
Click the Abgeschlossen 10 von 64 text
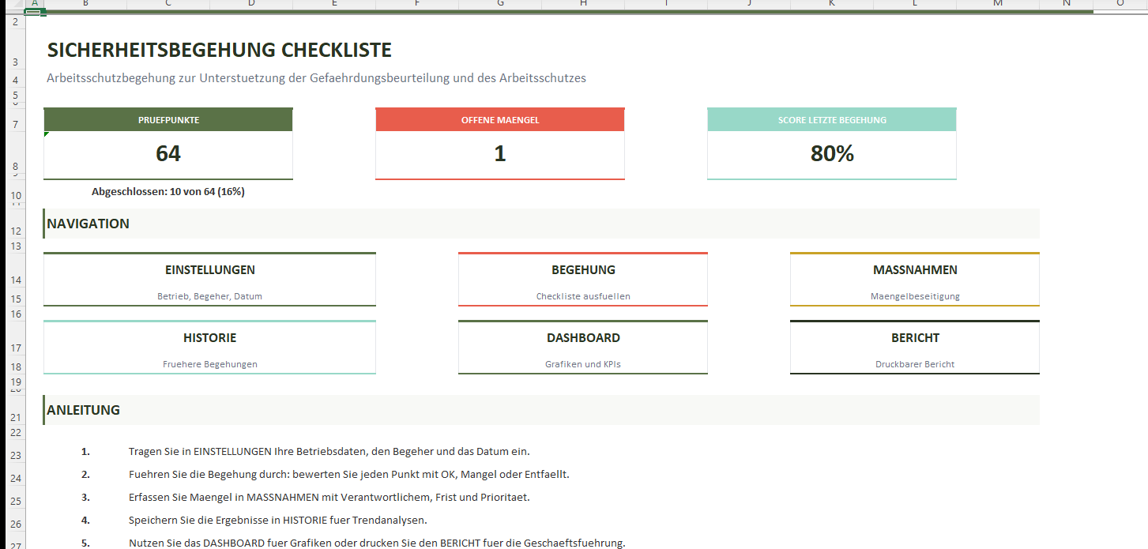[x=168, y=192]
